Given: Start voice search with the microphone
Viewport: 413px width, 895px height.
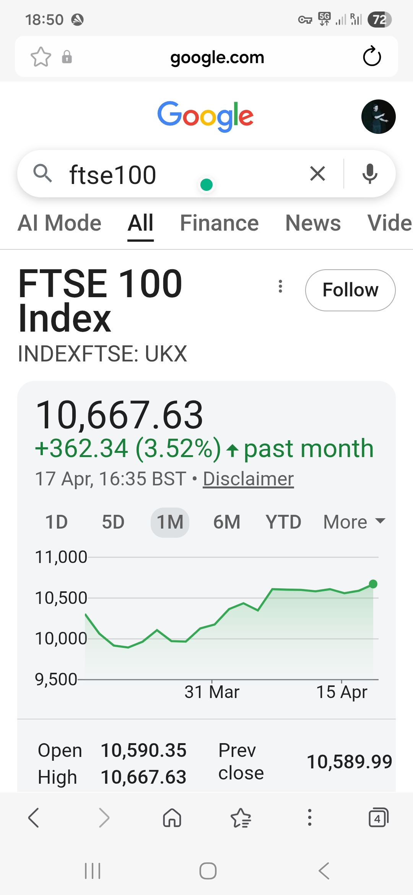Looking at the screenshot, I should pyautogui.click(x=370, y=174).
